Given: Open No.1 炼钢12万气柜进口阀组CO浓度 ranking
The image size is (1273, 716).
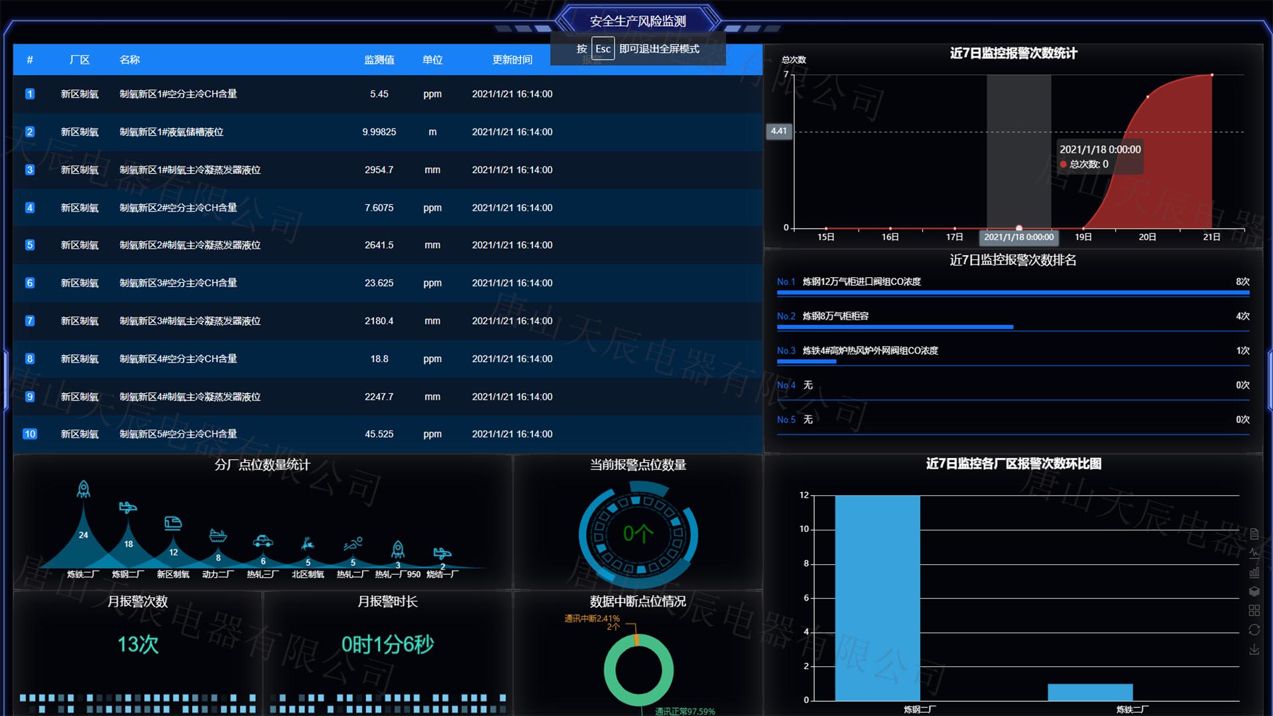Looking at the screenshot, I should (x=861, y=282).
